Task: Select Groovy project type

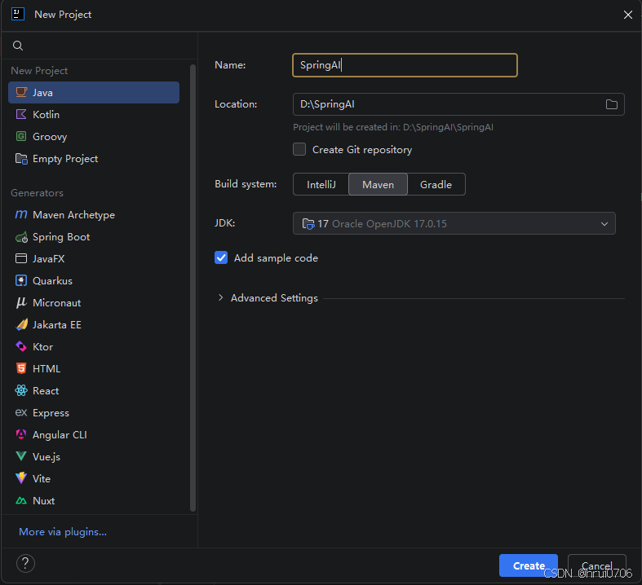Action: tap(94, 137)
